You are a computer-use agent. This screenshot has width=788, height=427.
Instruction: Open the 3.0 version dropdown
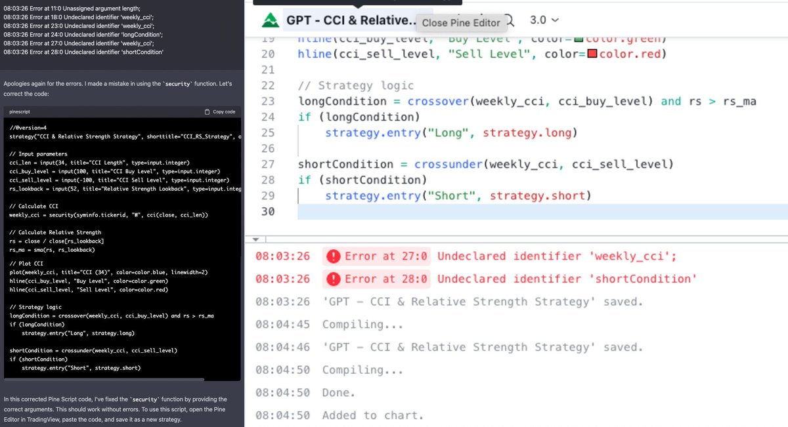point(544,20)
